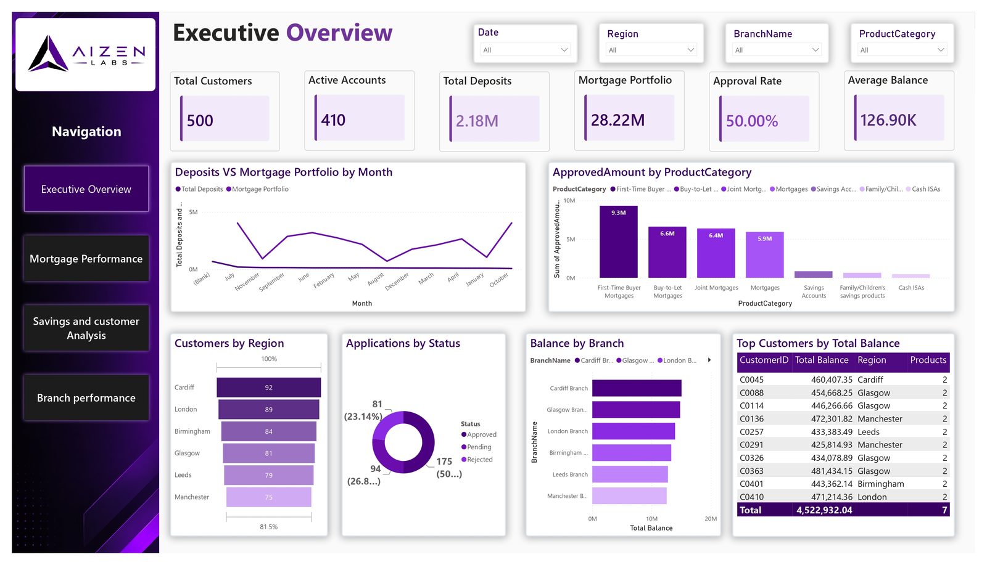Click the Approval Rate card value 50.00%

[752, 121]
